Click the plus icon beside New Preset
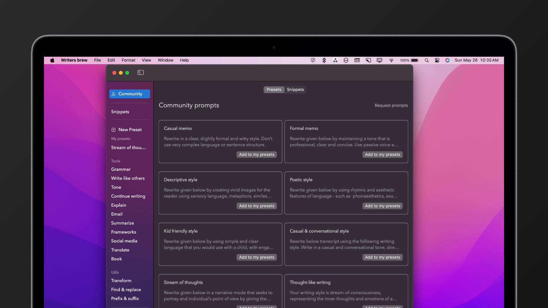The image size is (548, 308). 113,130
